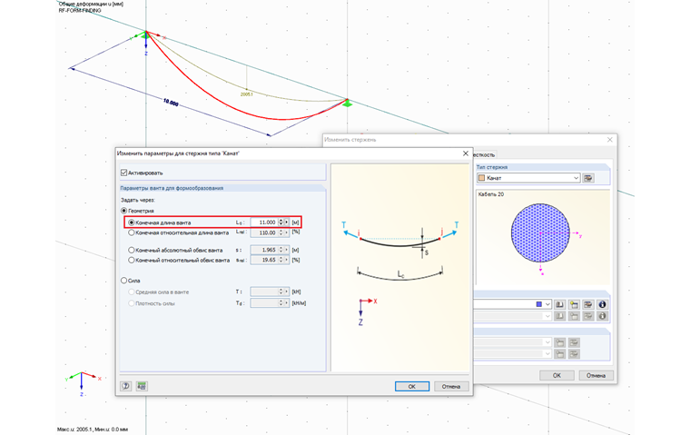
Task: Click the final cable length field 11.000
Action: [264, 222]
